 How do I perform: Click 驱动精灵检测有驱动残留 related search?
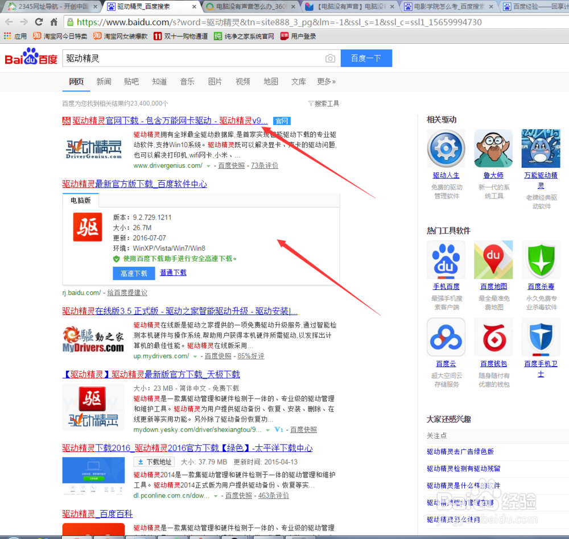(463, 469)
